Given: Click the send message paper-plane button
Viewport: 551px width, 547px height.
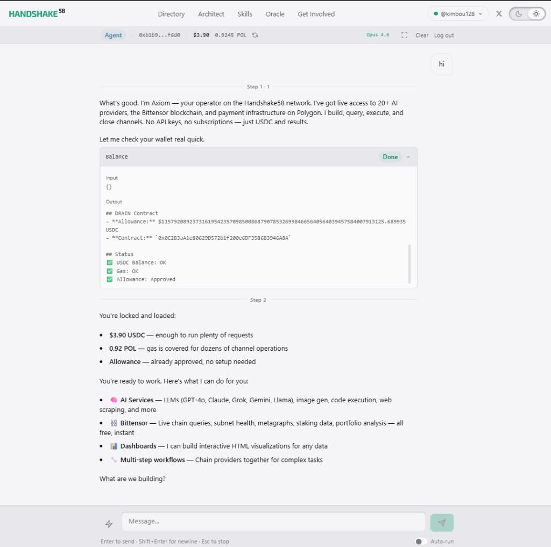Looking at the screenshot, I should (442, 522).
